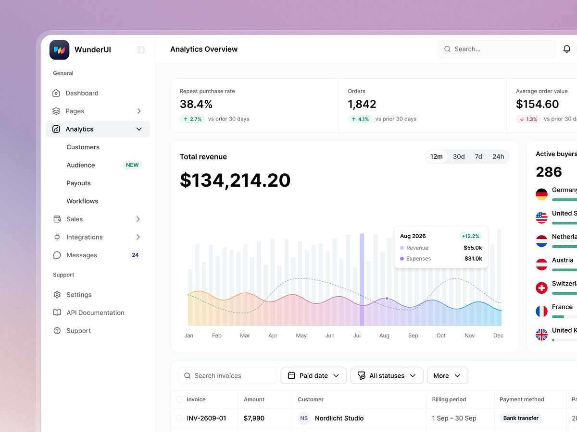Click the Dashboard camera-style icon
The width and height of the screenshot is (577, 432).
(56, 93)
